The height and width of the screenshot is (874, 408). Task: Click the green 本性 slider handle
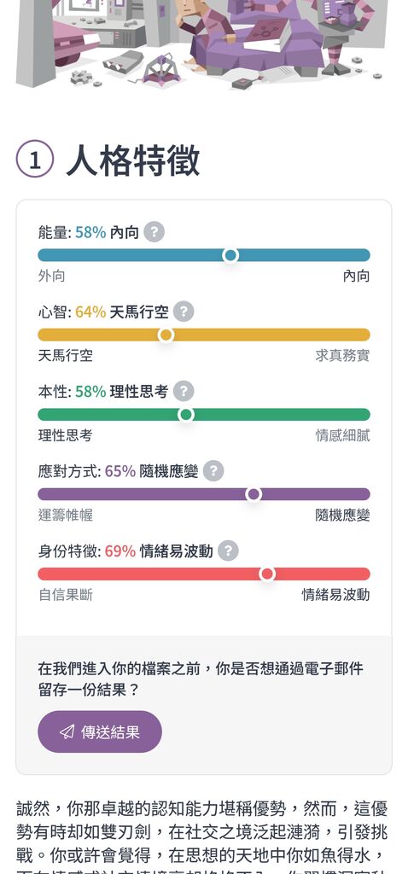tap(185, 415)
